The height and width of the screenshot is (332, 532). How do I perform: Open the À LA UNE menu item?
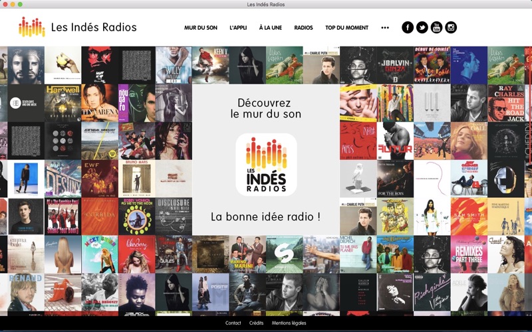click(x=271, y=28)
